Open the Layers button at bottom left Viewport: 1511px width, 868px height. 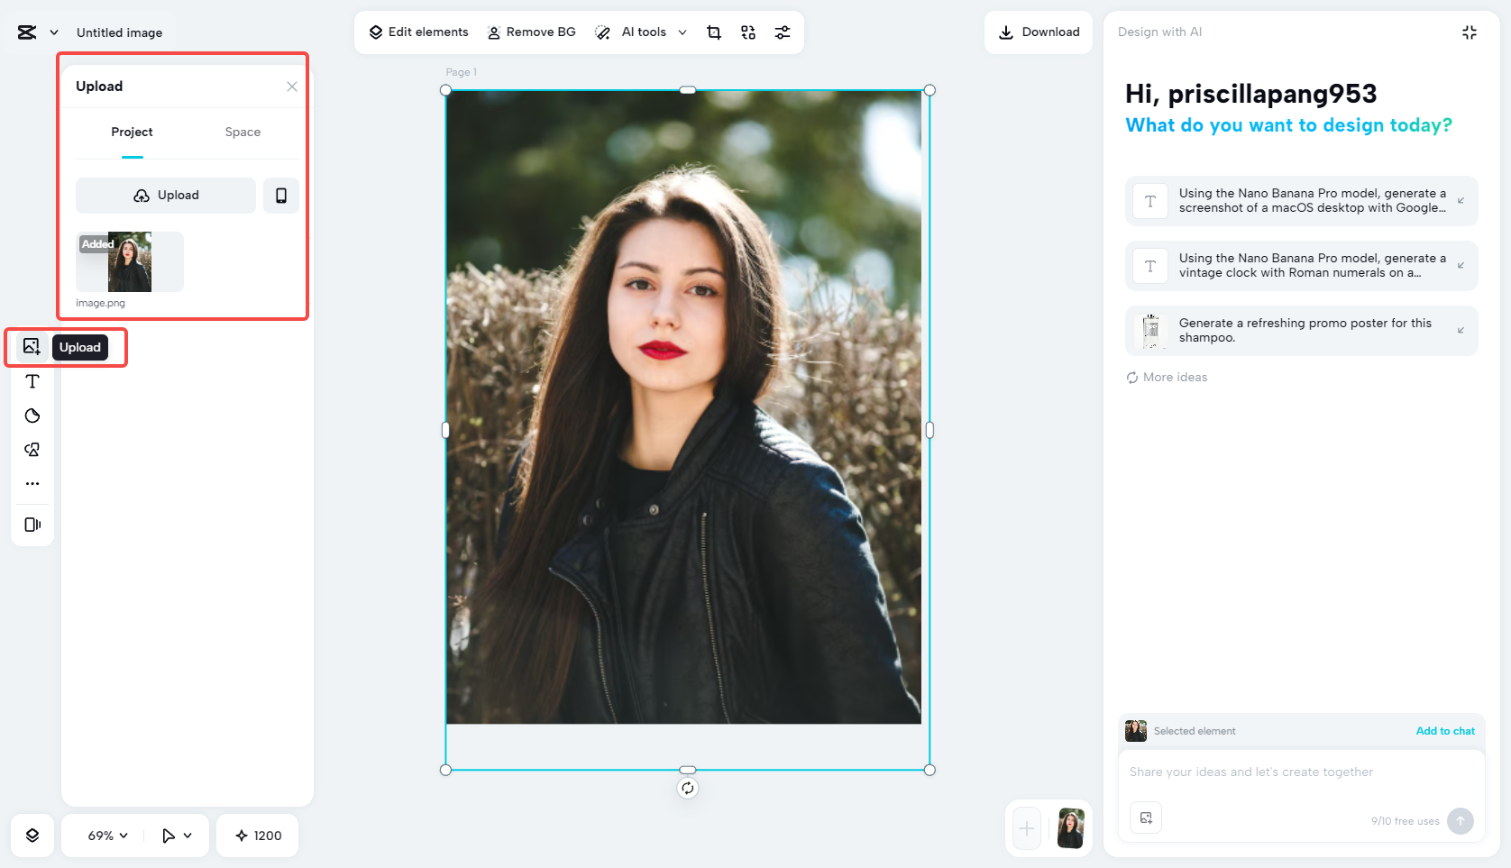point(32,836)
